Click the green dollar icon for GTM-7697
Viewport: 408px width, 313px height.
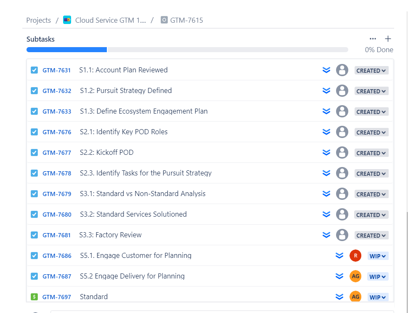tap(34, 297)
